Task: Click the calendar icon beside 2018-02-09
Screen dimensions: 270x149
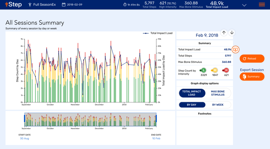Action: coord(64,5)
